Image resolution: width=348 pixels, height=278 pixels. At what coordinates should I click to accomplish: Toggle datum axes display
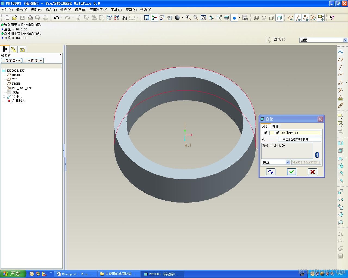point(298,18)
